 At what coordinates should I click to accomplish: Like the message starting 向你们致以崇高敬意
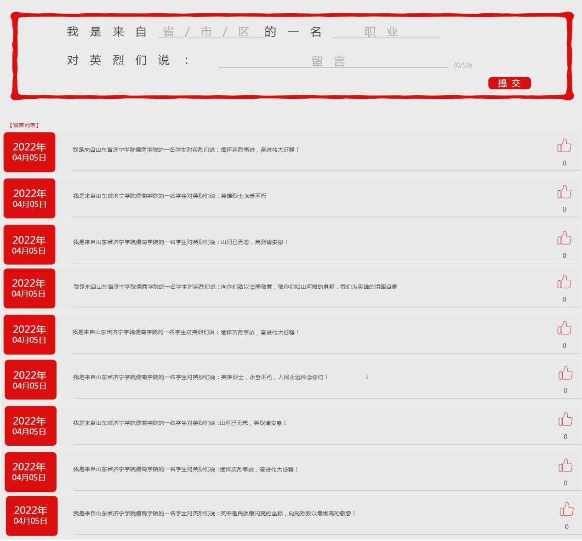pyautogui.click(x=564, y=282)
